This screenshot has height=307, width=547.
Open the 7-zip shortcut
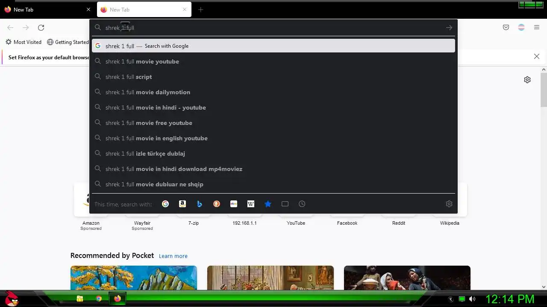[194, 223]
